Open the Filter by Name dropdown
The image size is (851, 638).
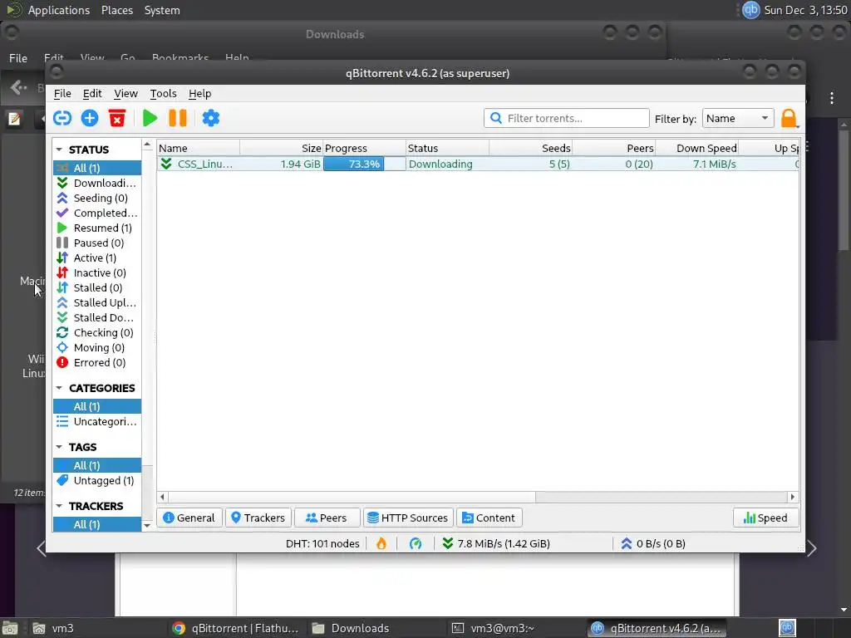click(738, 118)
